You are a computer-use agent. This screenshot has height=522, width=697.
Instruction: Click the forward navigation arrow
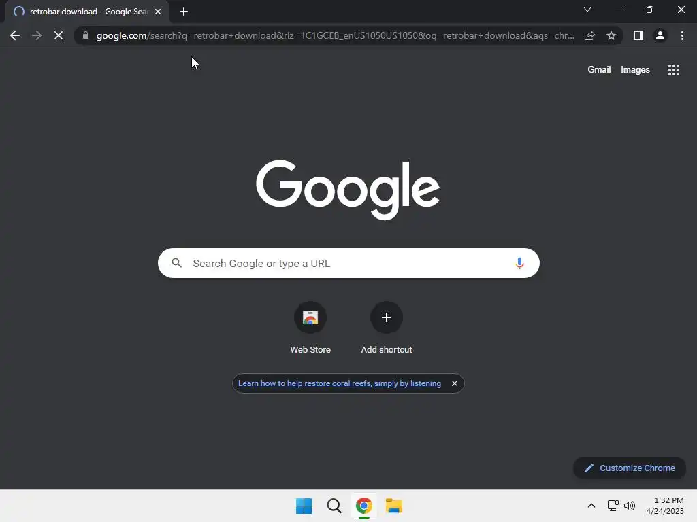tap(37, 35)
